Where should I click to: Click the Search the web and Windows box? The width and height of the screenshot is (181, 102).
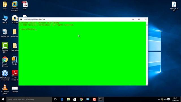(x=29, y=99)
